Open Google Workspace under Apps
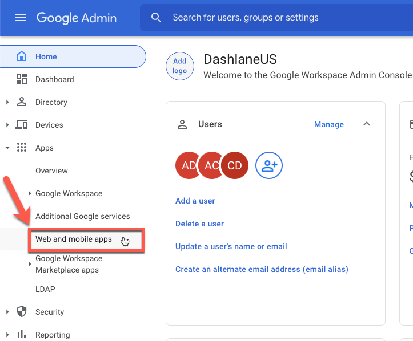413x341 pixels. click(69, 193)
